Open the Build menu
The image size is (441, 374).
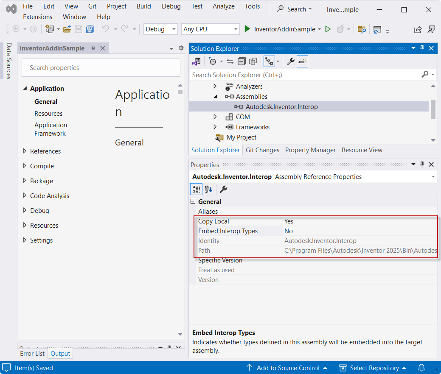pos(144,6)
